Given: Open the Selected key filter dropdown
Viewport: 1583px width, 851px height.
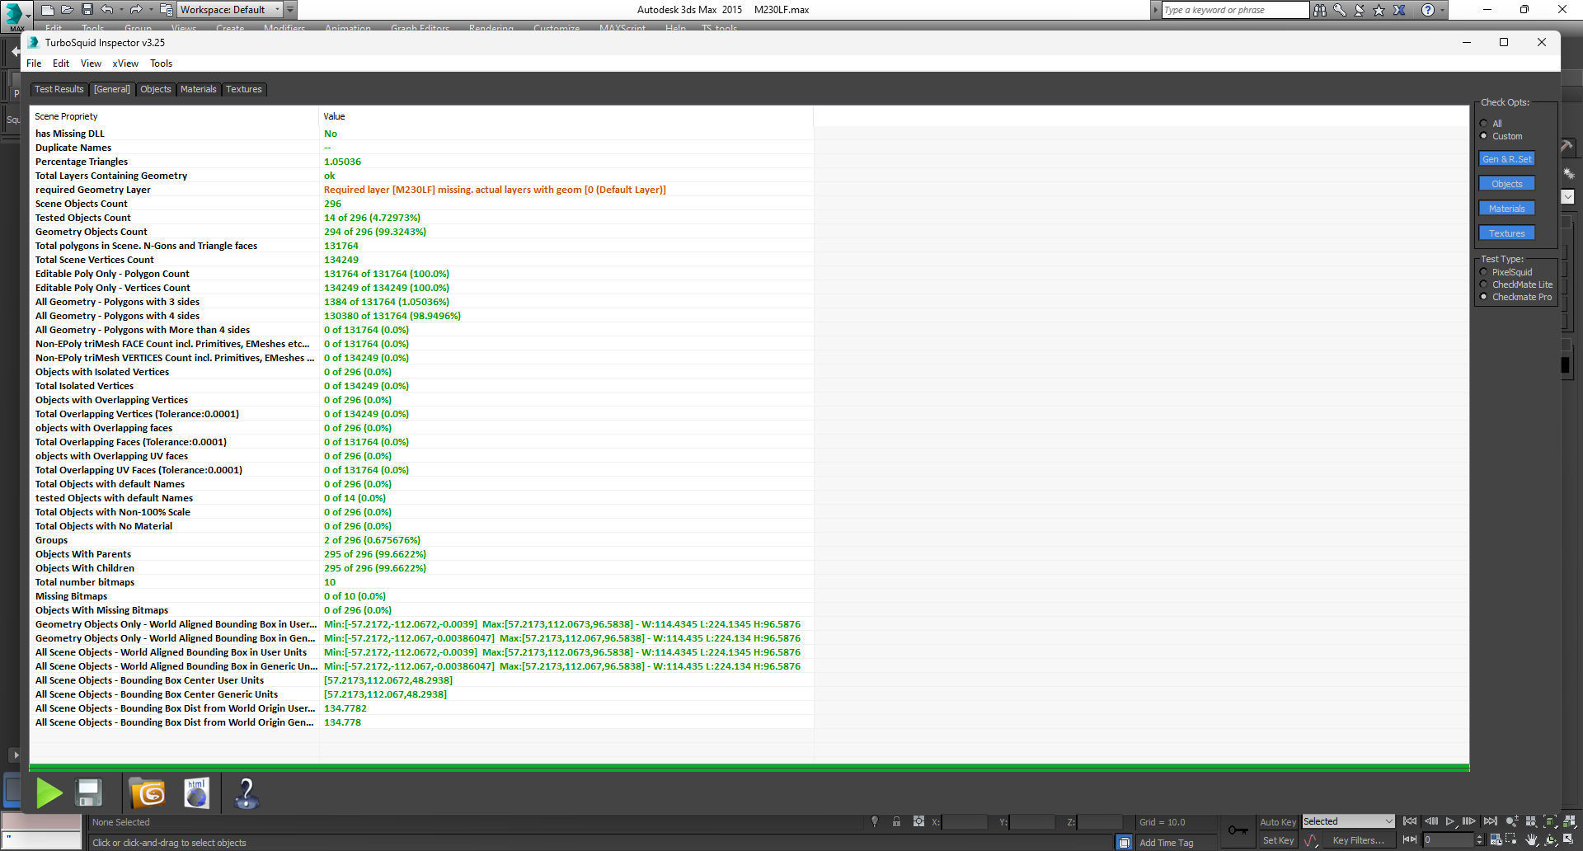Looking at the screenshot, I should 1348,821.
